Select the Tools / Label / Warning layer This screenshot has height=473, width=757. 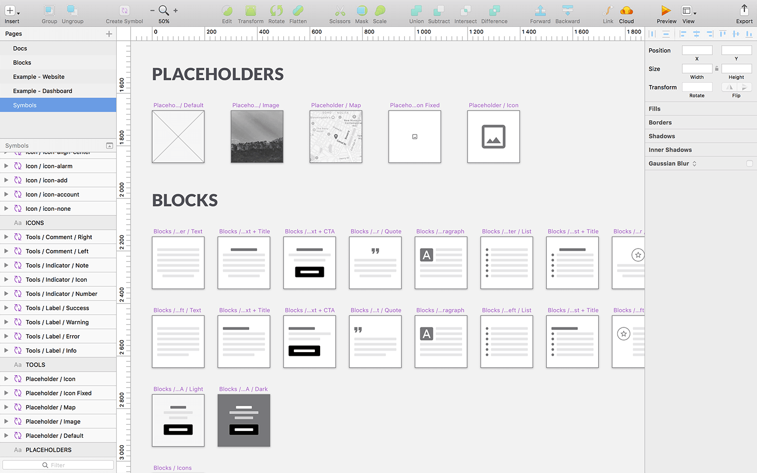click(58, 322)
